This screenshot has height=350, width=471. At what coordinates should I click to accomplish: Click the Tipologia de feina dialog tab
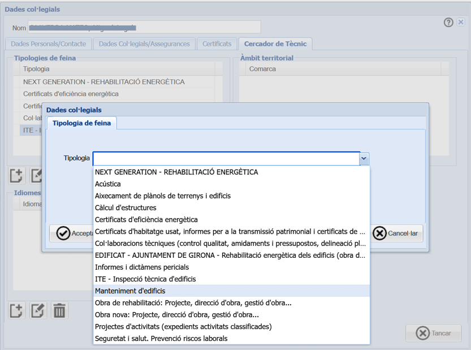tap(81, 123)
